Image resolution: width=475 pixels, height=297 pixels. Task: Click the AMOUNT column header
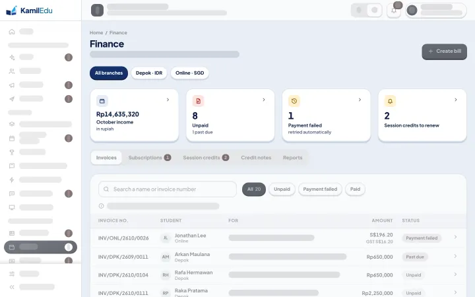[x=382, y=220]
